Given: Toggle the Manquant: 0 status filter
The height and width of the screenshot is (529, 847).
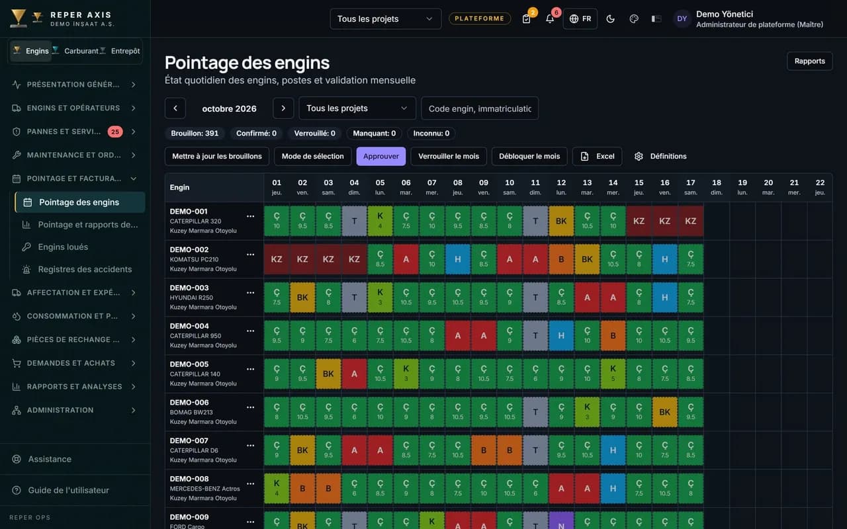Looking at the screenshot, I should [x=375, y=133].
